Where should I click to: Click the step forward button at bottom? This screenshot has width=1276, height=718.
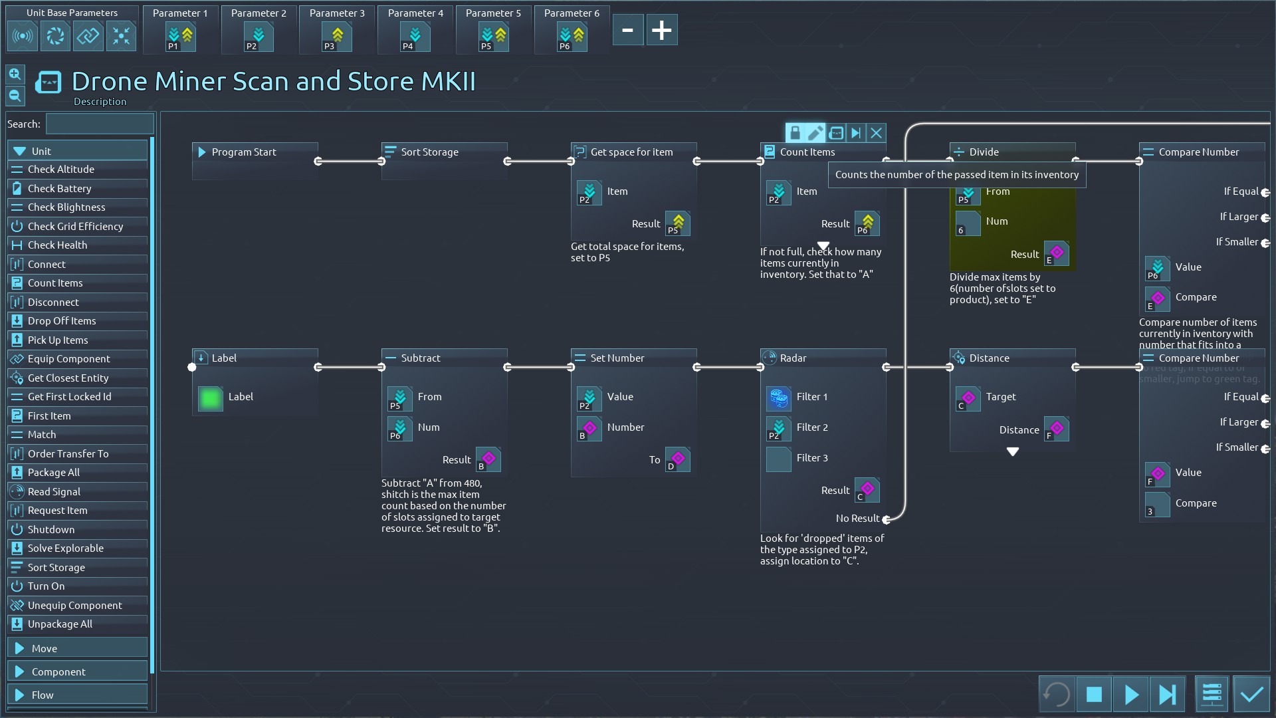1168,695
